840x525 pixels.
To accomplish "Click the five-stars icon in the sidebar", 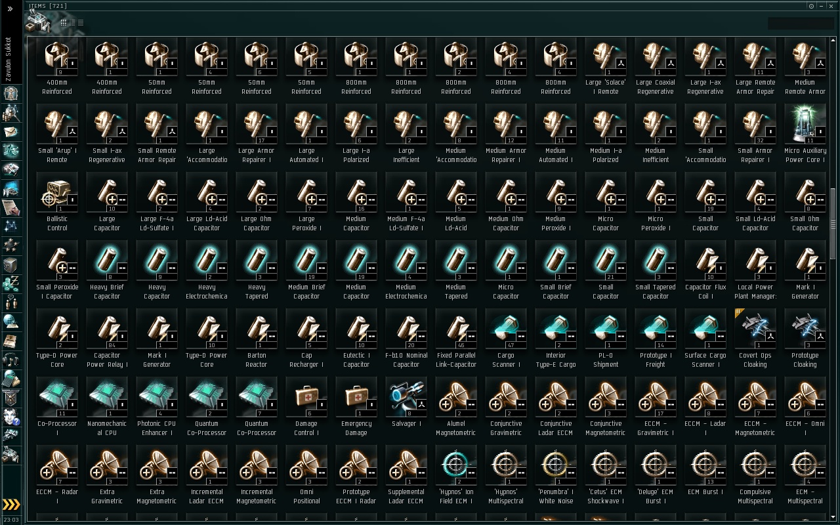I will click(10, 245).
